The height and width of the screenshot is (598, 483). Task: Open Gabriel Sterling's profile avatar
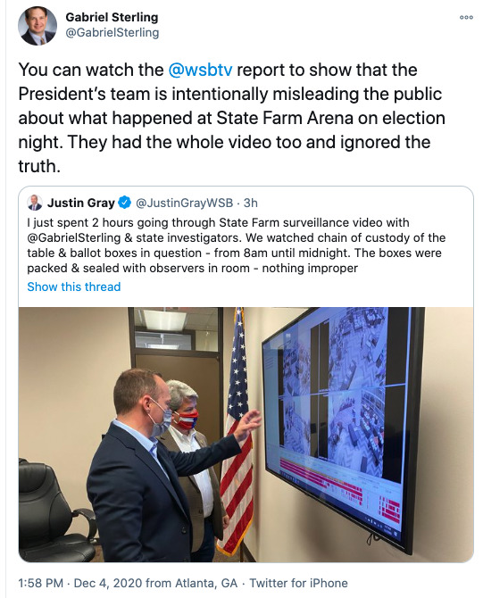pos(37,26)
